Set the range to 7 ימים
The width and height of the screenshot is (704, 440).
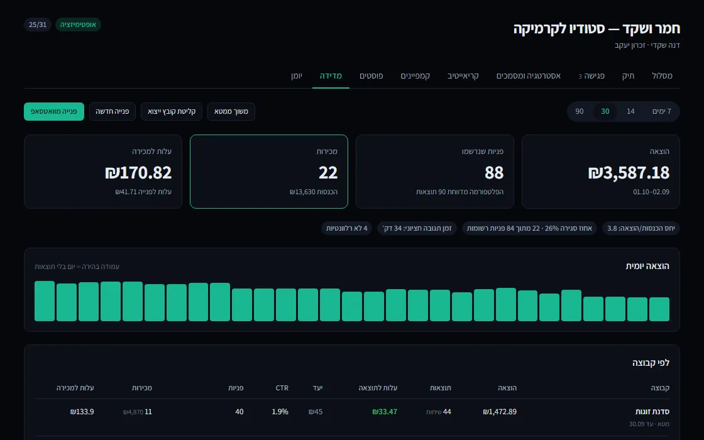point(661,111)
